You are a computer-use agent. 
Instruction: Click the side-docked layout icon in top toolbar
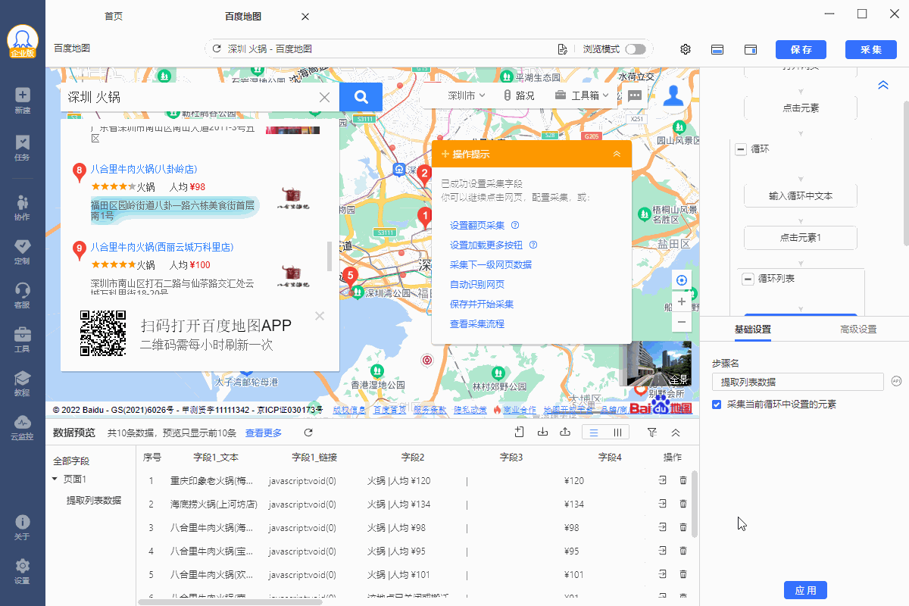coord(751,49)
